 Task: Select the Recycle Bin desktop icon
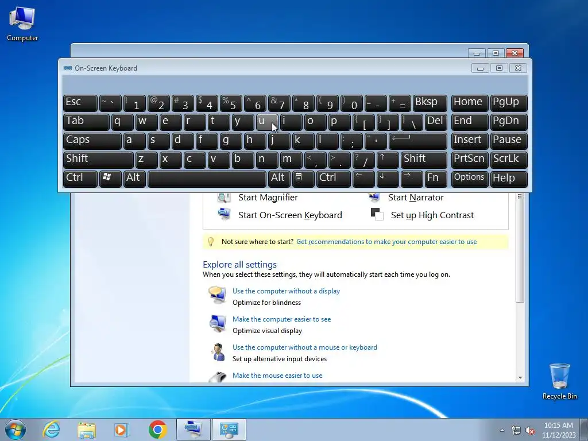[x=559, y=381]
